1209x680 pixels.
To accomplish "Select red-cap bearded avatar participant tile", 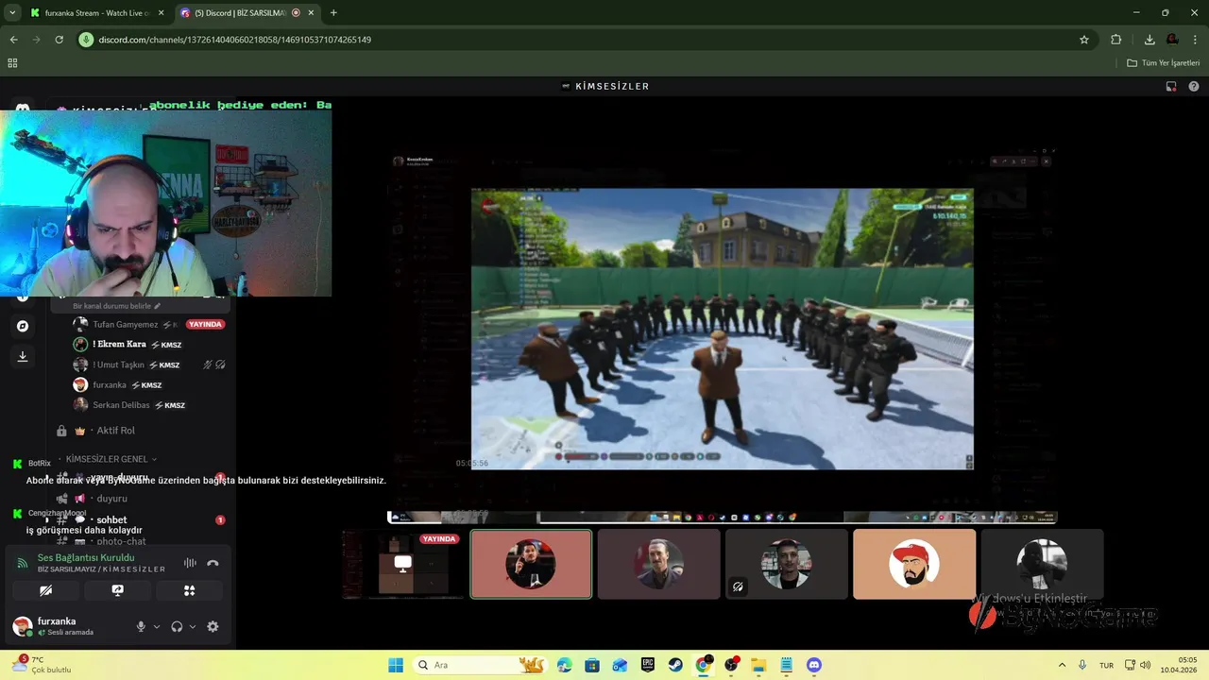I will tap(914, 564).
